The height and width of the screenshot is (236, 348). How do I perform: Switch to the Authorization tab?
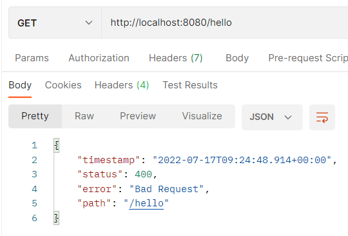99,58
